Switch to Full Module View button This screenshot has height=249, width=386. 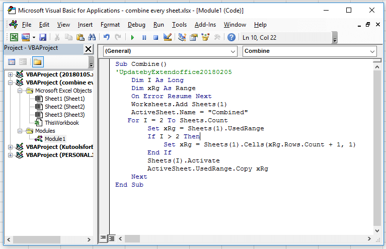pos(112,238)
